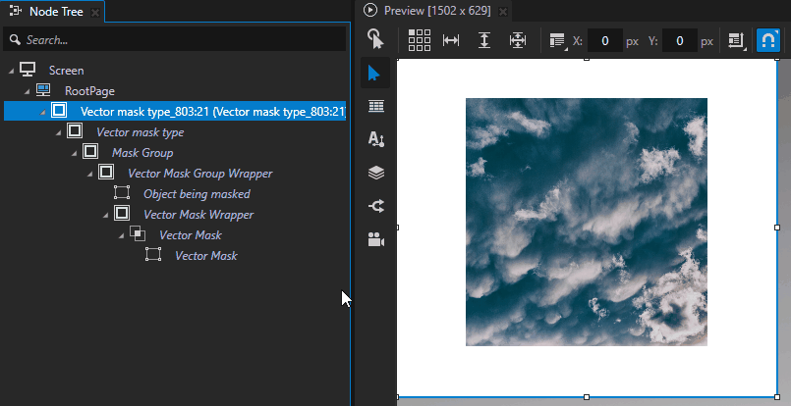791x406 pixels.
Task: Toggle the node connection tool in sidebar
Action: coord(375,206)
